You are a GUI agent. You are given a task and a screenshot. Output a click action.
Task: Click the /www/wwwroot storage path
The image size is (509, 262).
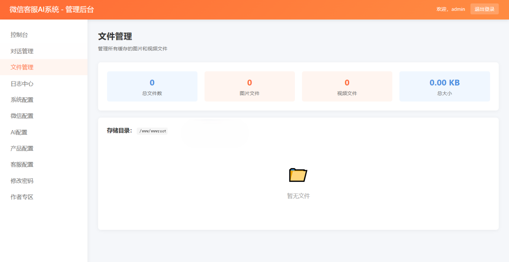[152, 131]
